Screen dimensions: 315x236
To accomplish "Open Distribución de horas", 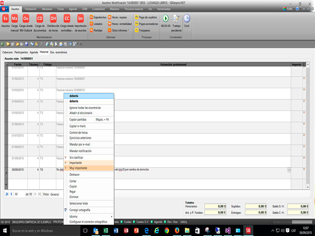I will pos(53,18).
